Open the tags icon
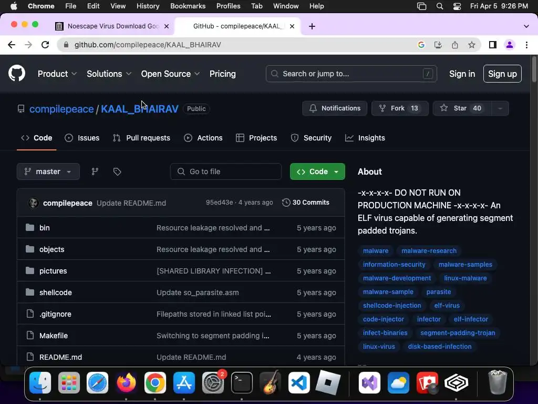 [117, 171]
